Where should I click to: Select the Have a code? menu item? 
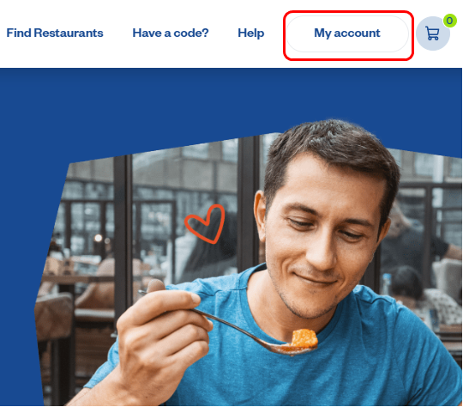[171, 33]
